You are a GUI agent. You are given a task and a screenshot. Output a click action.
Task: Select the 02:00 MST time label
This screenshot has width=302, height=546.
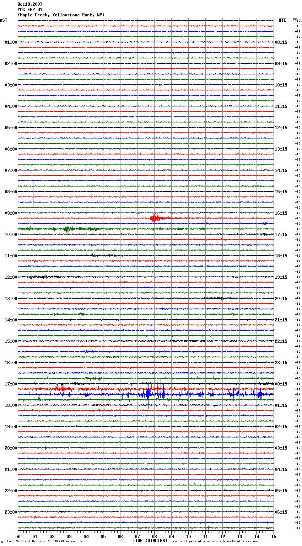(11, 64)
